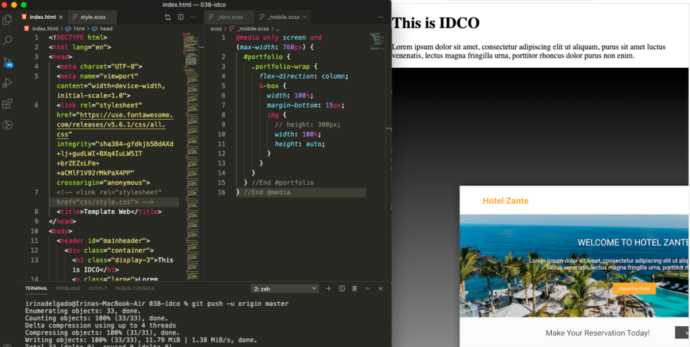Open More Actions menu of the right editor group
This screenshot has width=690, height=347.
pos(381,17)
